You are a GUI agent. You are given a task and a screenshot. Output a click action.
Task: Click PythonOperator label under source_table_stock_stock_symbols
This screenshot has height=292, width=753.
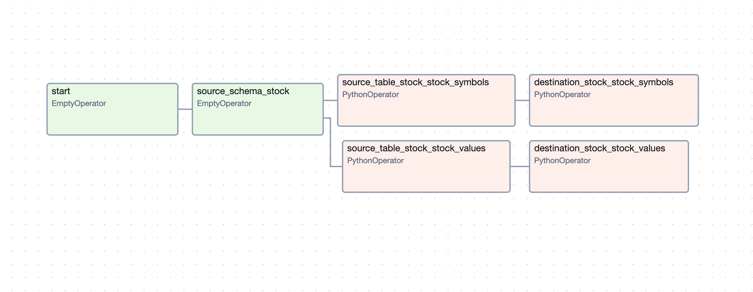pos(371,94)
